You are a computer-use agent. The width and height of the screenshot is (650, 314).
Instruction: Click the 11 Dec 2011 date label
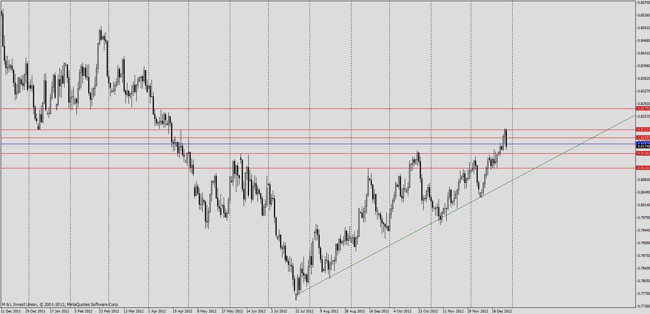point(11,311)
